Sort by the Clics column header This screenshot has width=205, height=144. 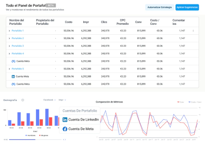[104, 22]
